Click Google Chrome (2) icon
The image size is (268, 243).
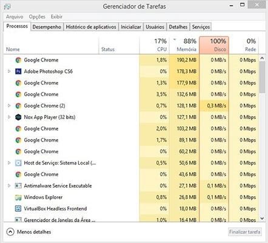[18, 106]
